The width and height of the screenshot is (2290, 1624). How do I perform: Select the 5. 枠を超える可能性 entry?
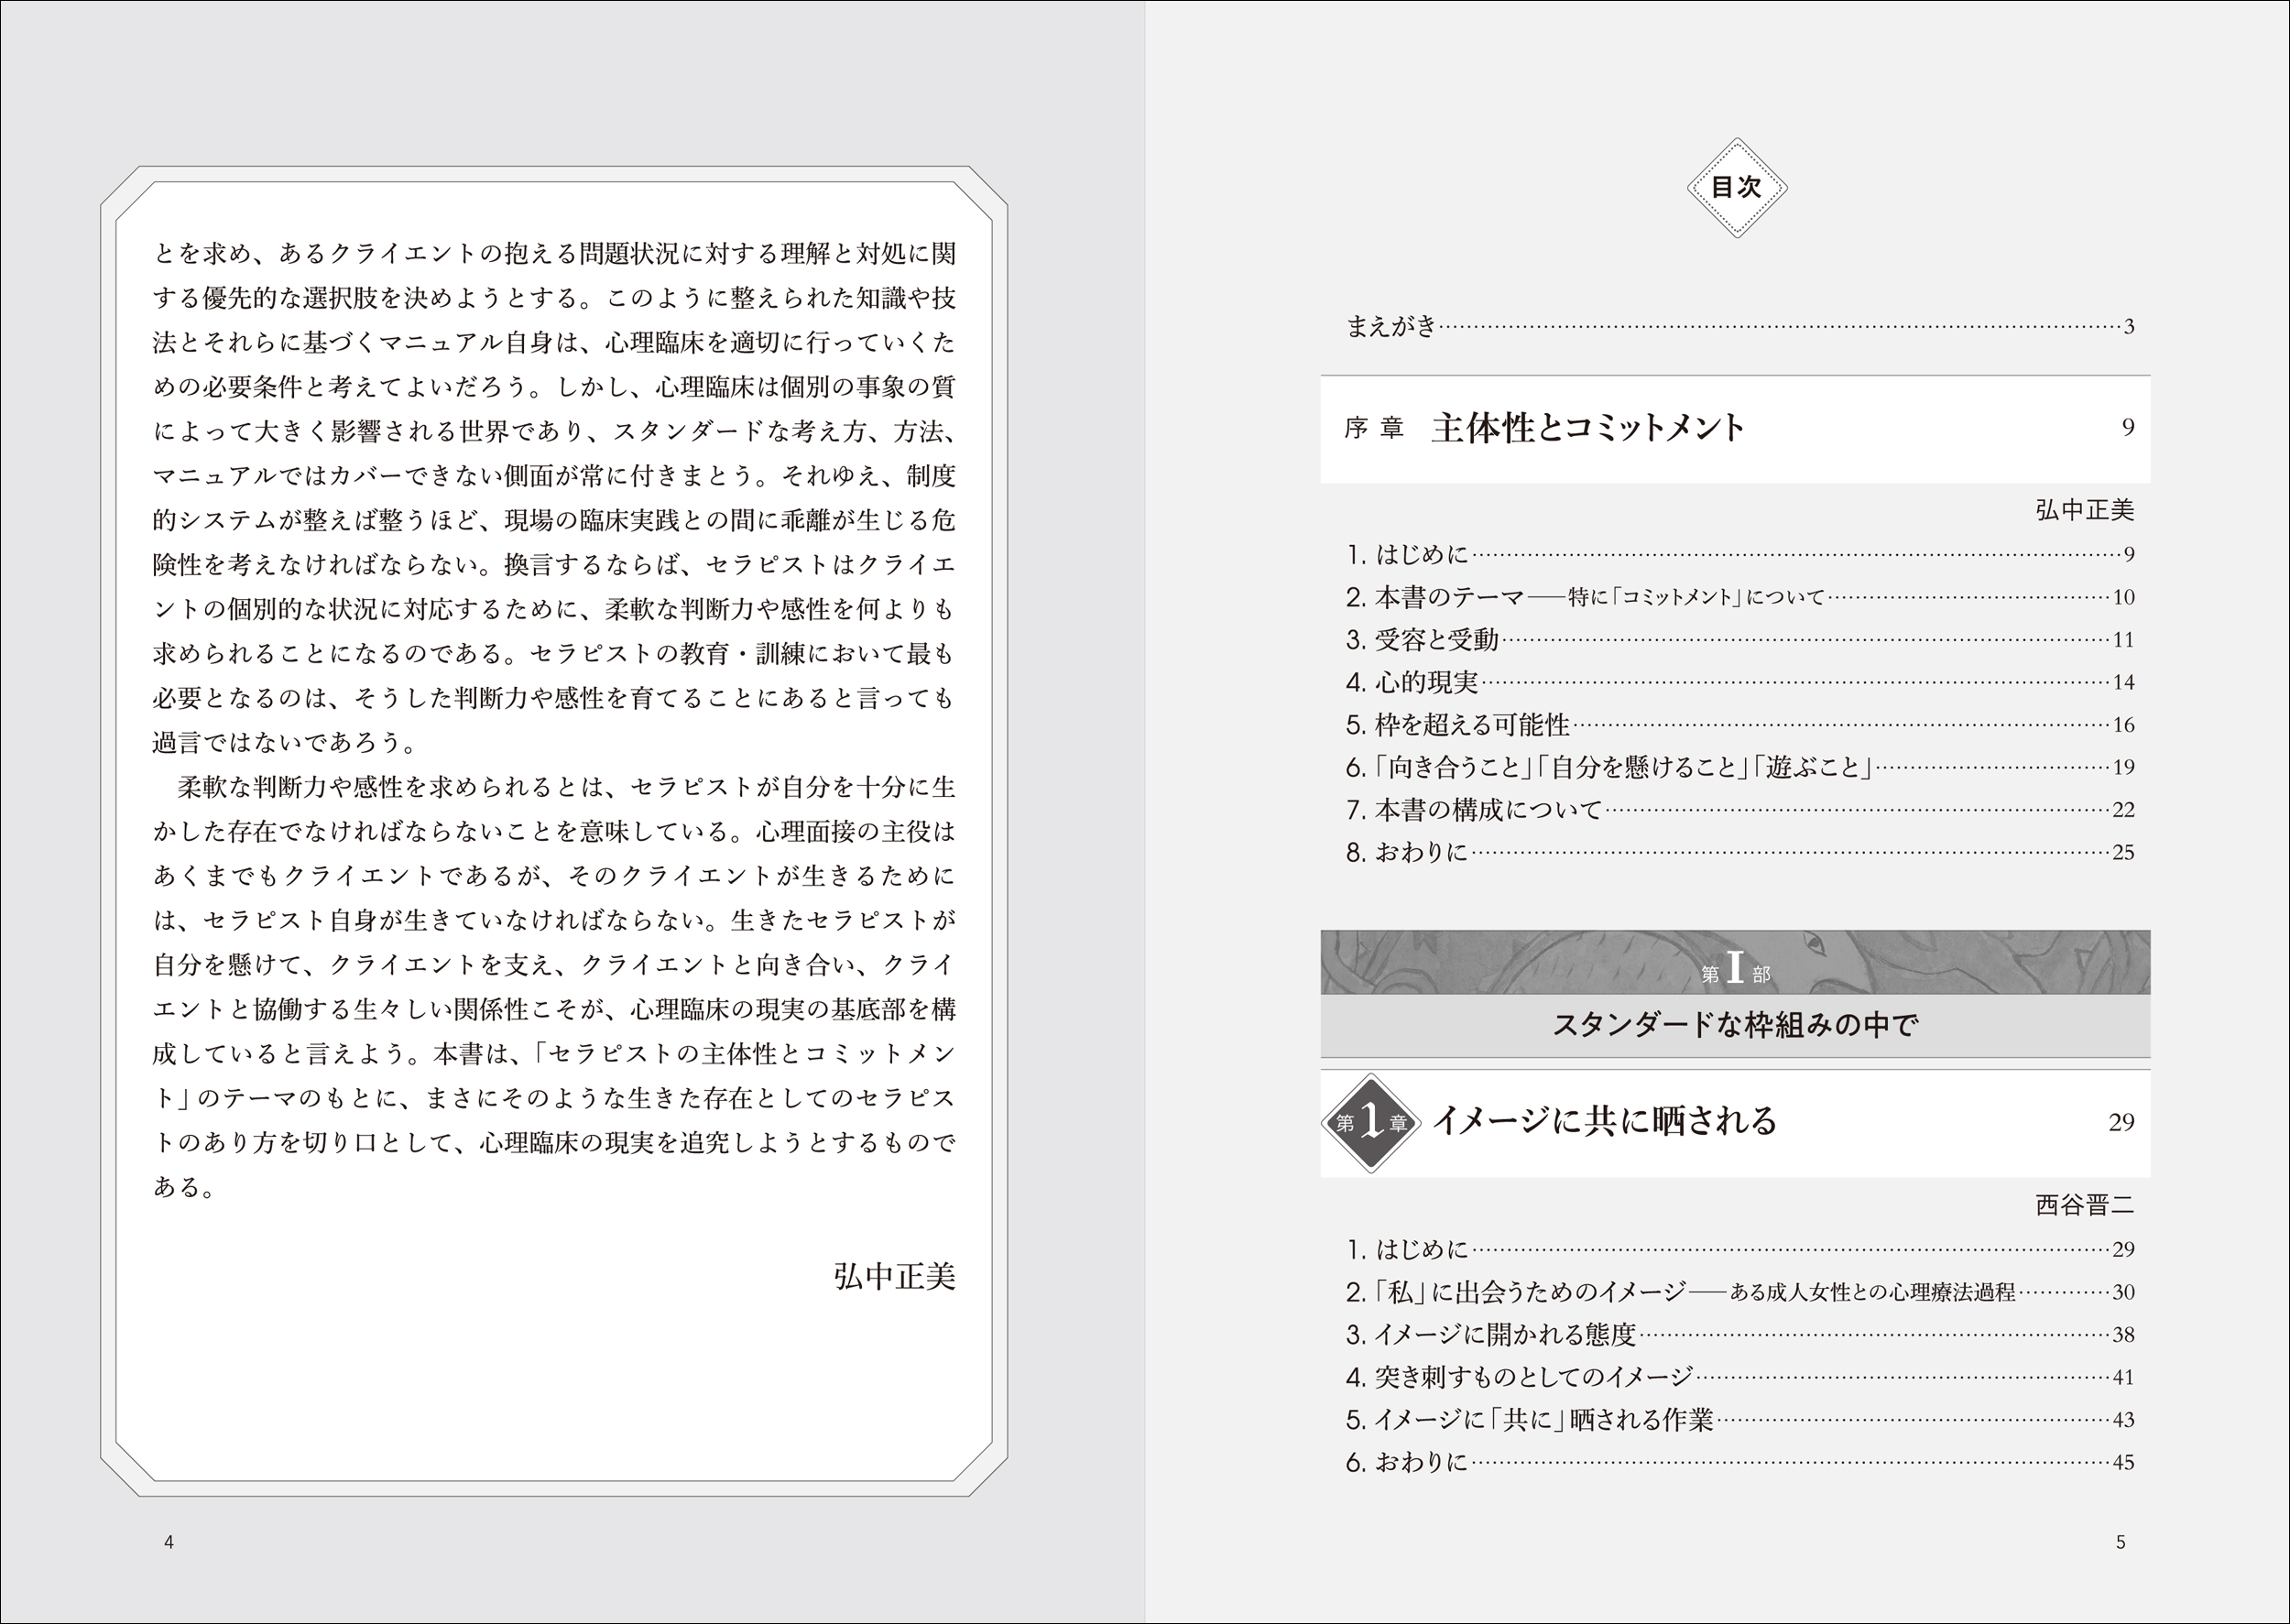(1740, 725)
